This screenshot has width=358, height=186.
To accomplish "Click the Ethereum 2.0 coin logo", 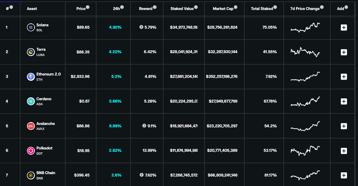I will (x=31, y=77).
